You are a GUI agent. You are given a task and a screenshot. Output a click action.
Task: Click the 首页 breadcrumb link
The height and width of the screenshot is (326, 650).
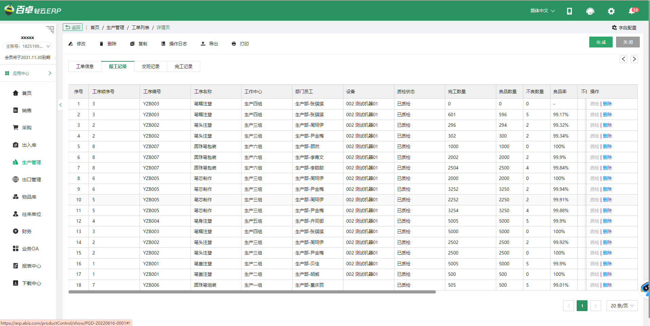coord(95,27)
